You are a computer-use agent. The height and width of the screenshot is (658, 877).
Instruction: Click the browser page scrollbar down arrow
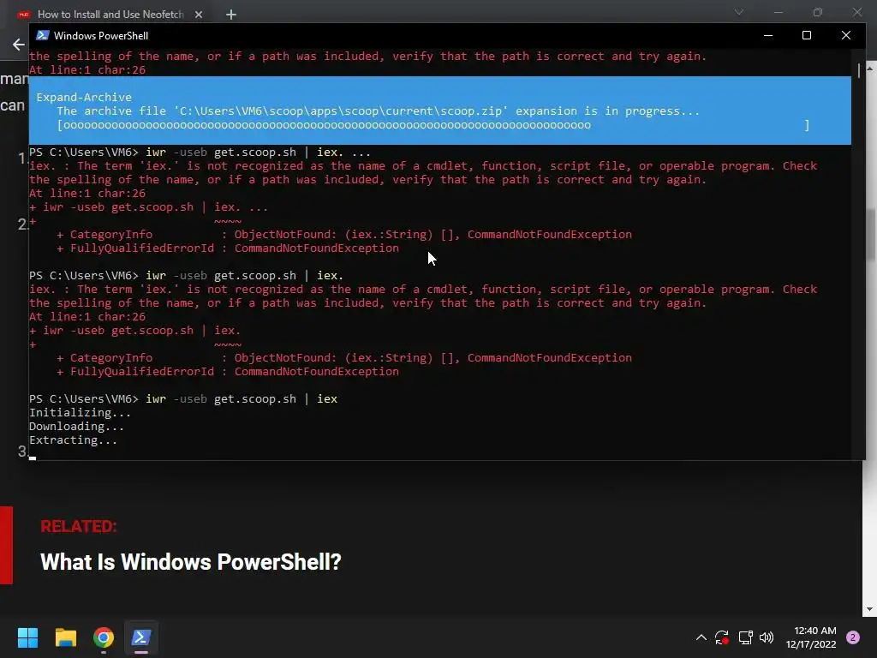[x=870, y=609]
